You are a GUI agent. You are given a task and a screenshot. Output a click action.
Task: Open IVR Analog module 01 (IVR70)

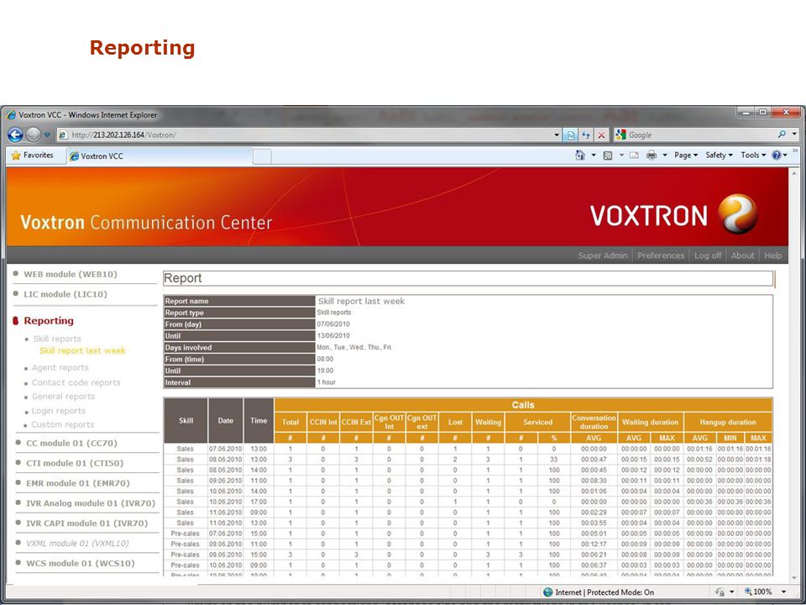[x=91, y=503]
